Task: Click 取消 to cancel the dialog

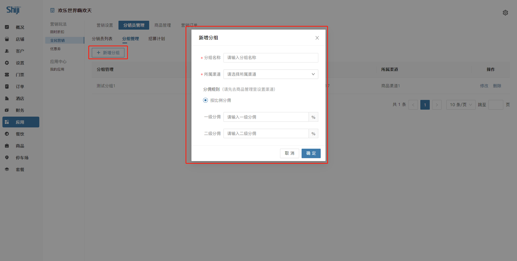Action: pos(289,153)
